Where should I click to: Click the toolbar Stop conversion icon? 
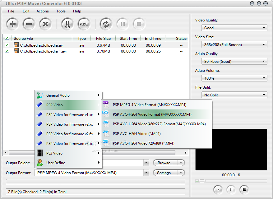tap(139, 24)
